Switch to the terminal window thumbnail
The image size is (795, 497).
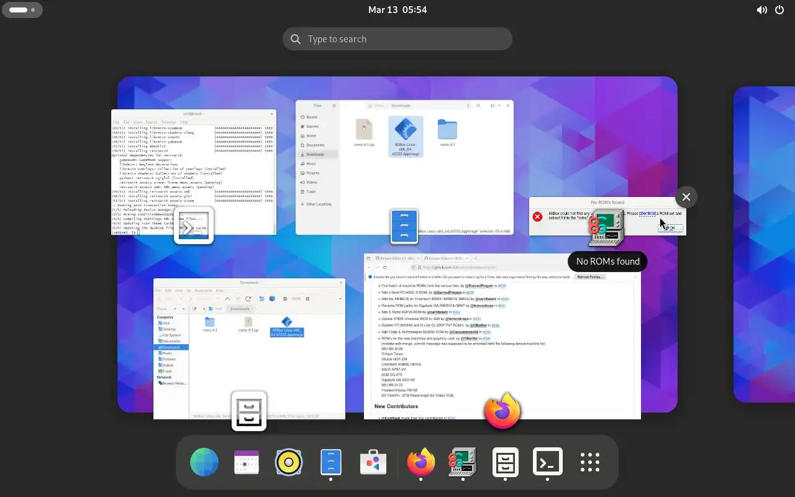[194, 172]
